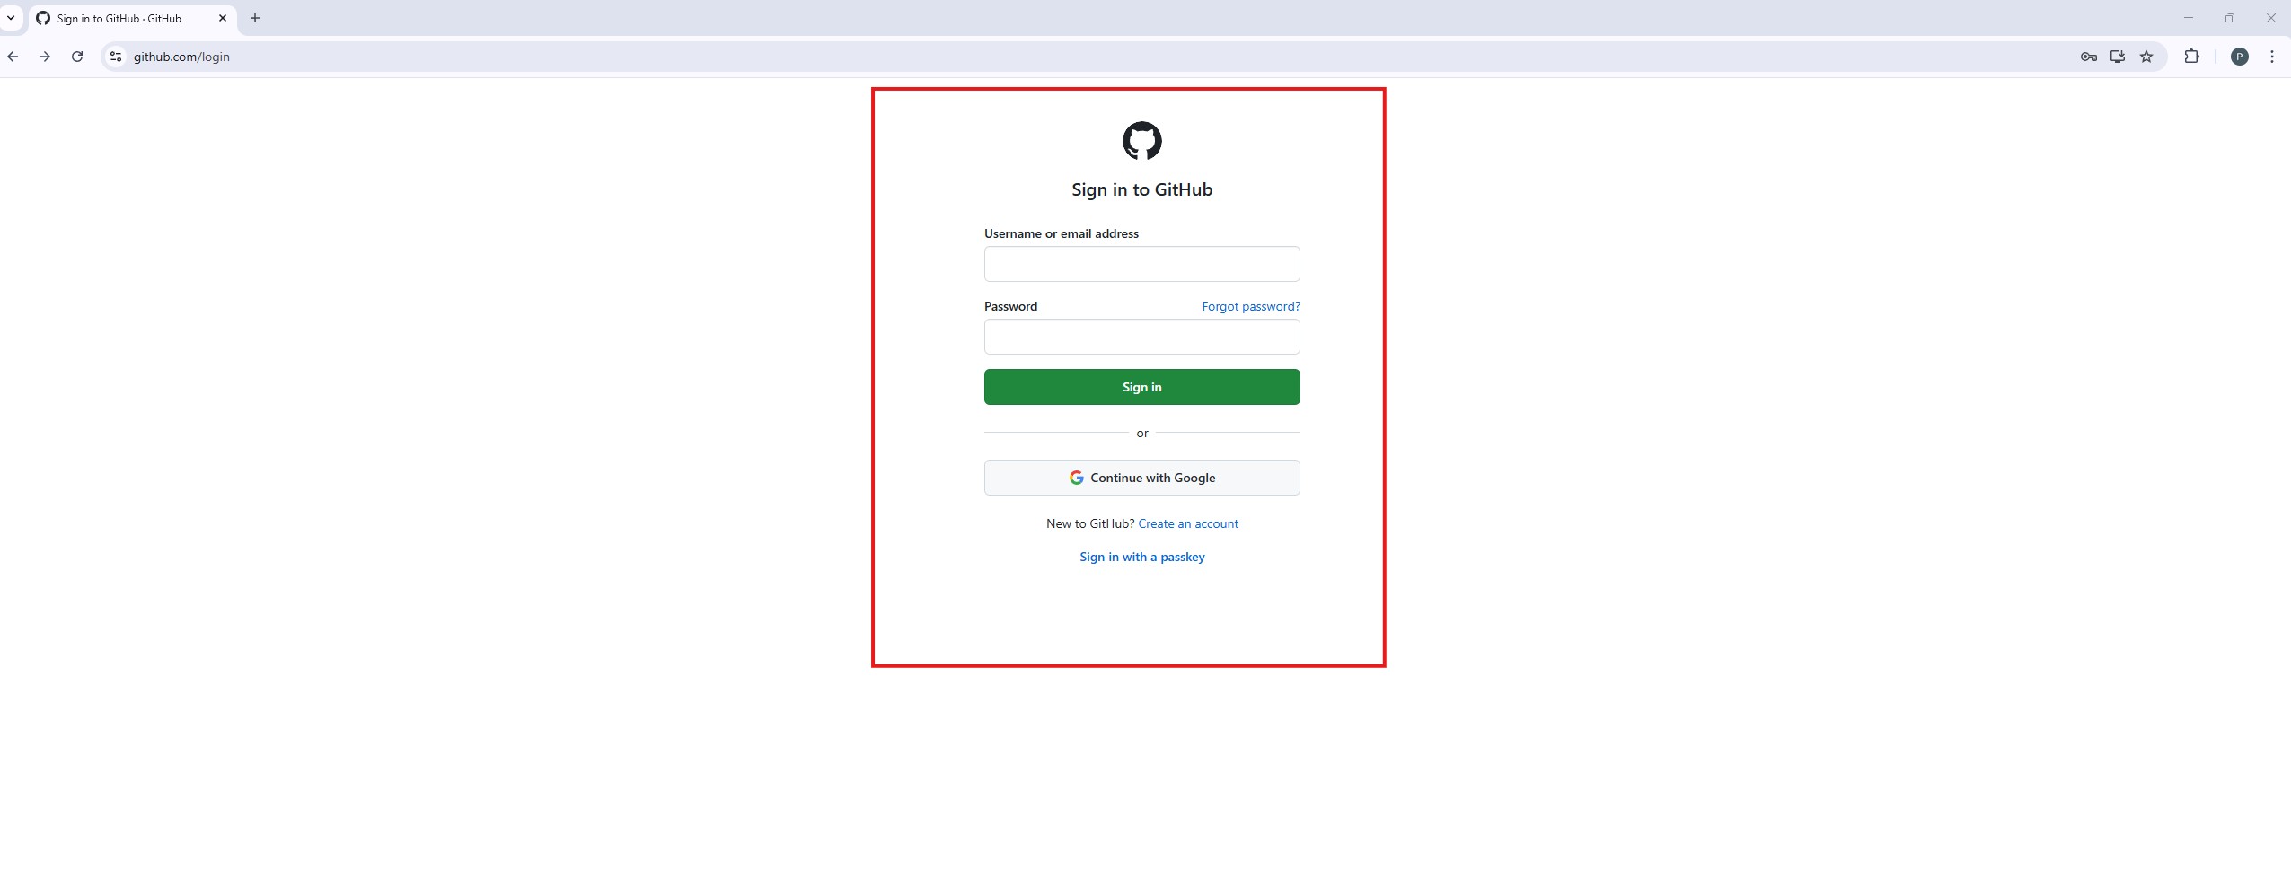Focus the Username or email address field
Screen dimensions: 2291x888
[x=1141, y=264]
